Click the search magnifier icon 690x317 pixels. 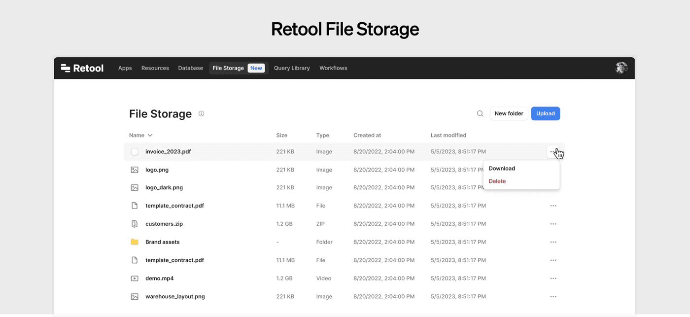pos(480,114)
